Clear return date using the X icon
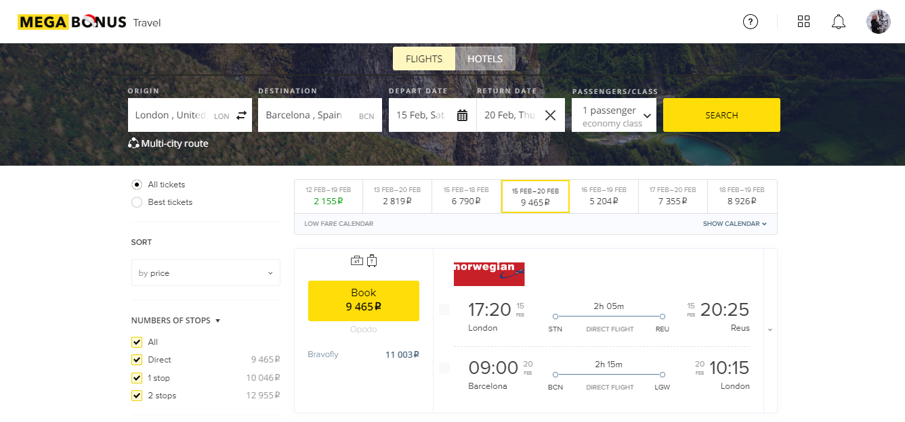 (549, 115)
